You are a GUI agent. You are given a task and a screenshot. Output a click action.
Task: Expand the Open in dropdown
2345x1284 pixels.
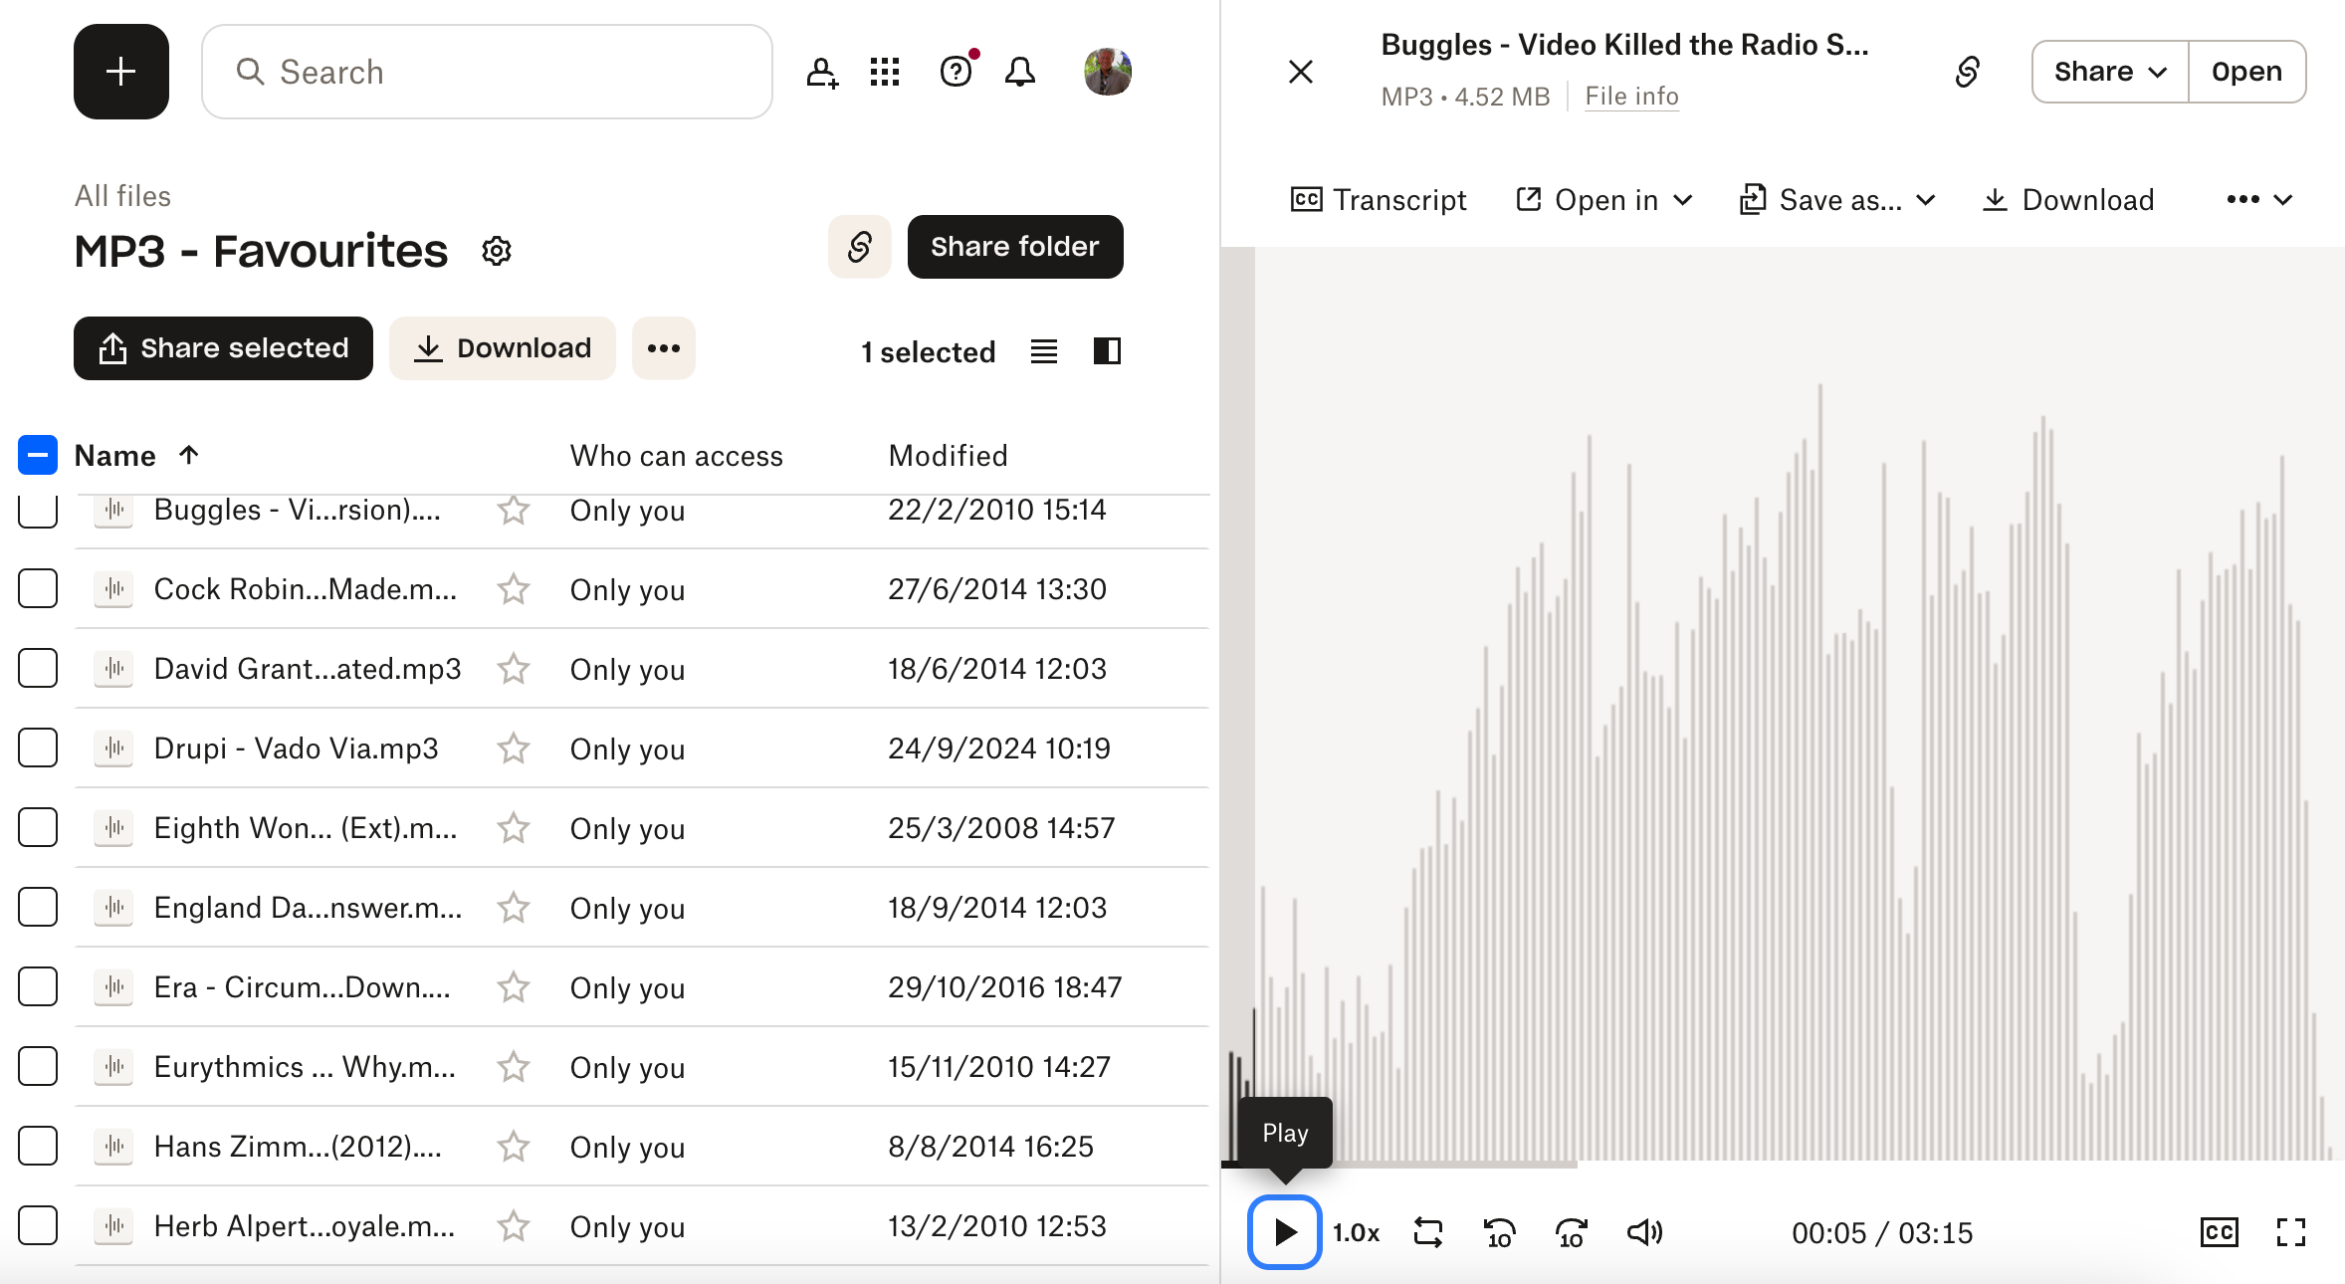pyautogui.click(x=1604, y=200)
